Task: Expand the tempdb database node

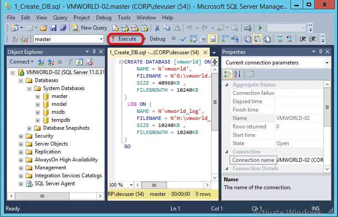Action: 38,120
